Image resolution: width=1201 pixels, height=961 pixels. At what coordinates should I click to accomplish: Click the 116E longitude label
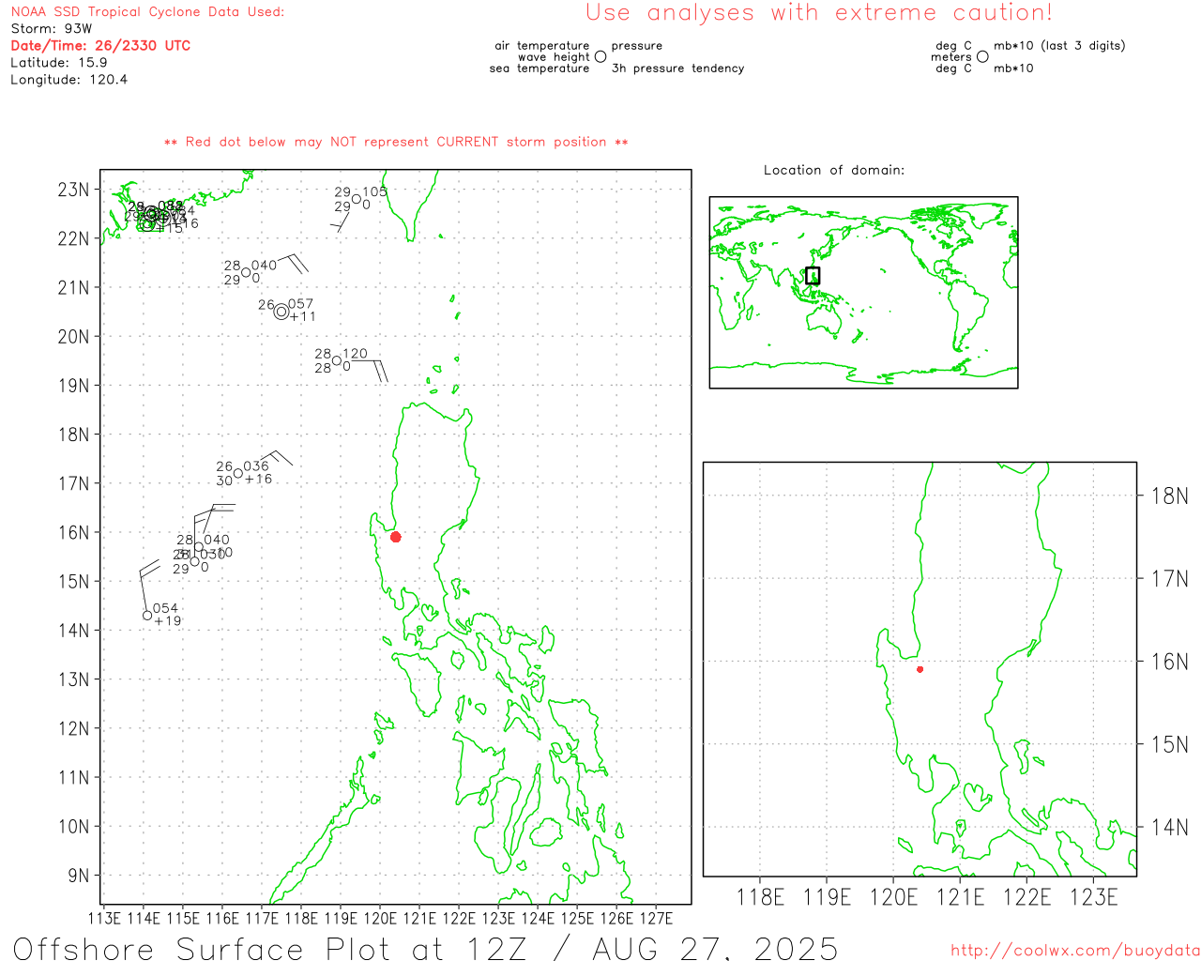[x=221, y=918]
